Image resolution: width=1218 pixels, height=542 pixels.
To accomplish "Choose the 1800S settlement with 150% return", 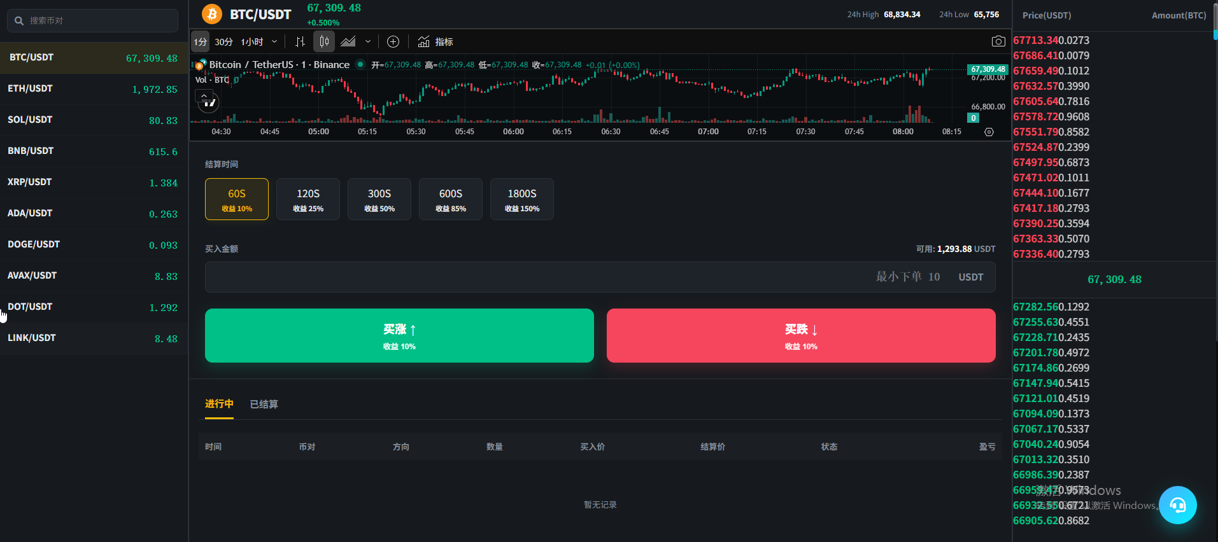I will click(522, 199).
